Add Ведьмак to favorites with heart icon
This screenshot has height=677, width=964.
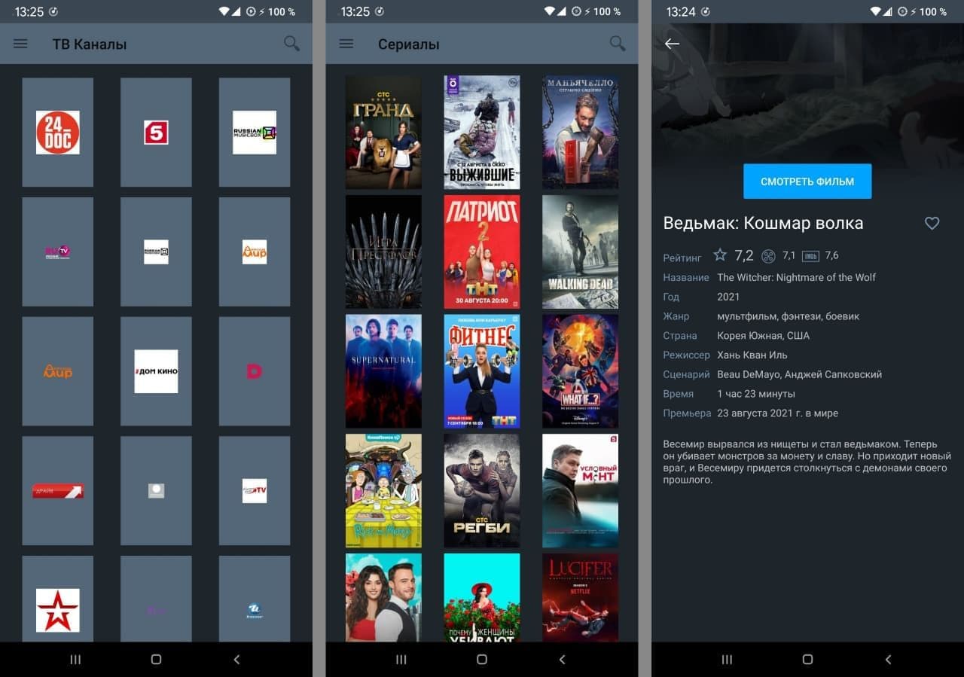(x=932, y=223)
